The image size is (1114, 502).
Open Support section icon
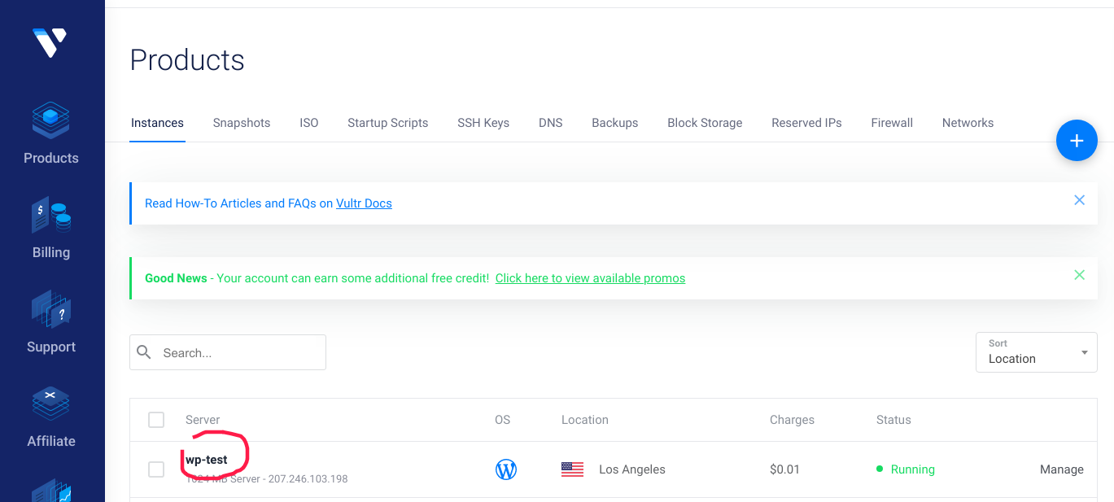pos(50,309)
